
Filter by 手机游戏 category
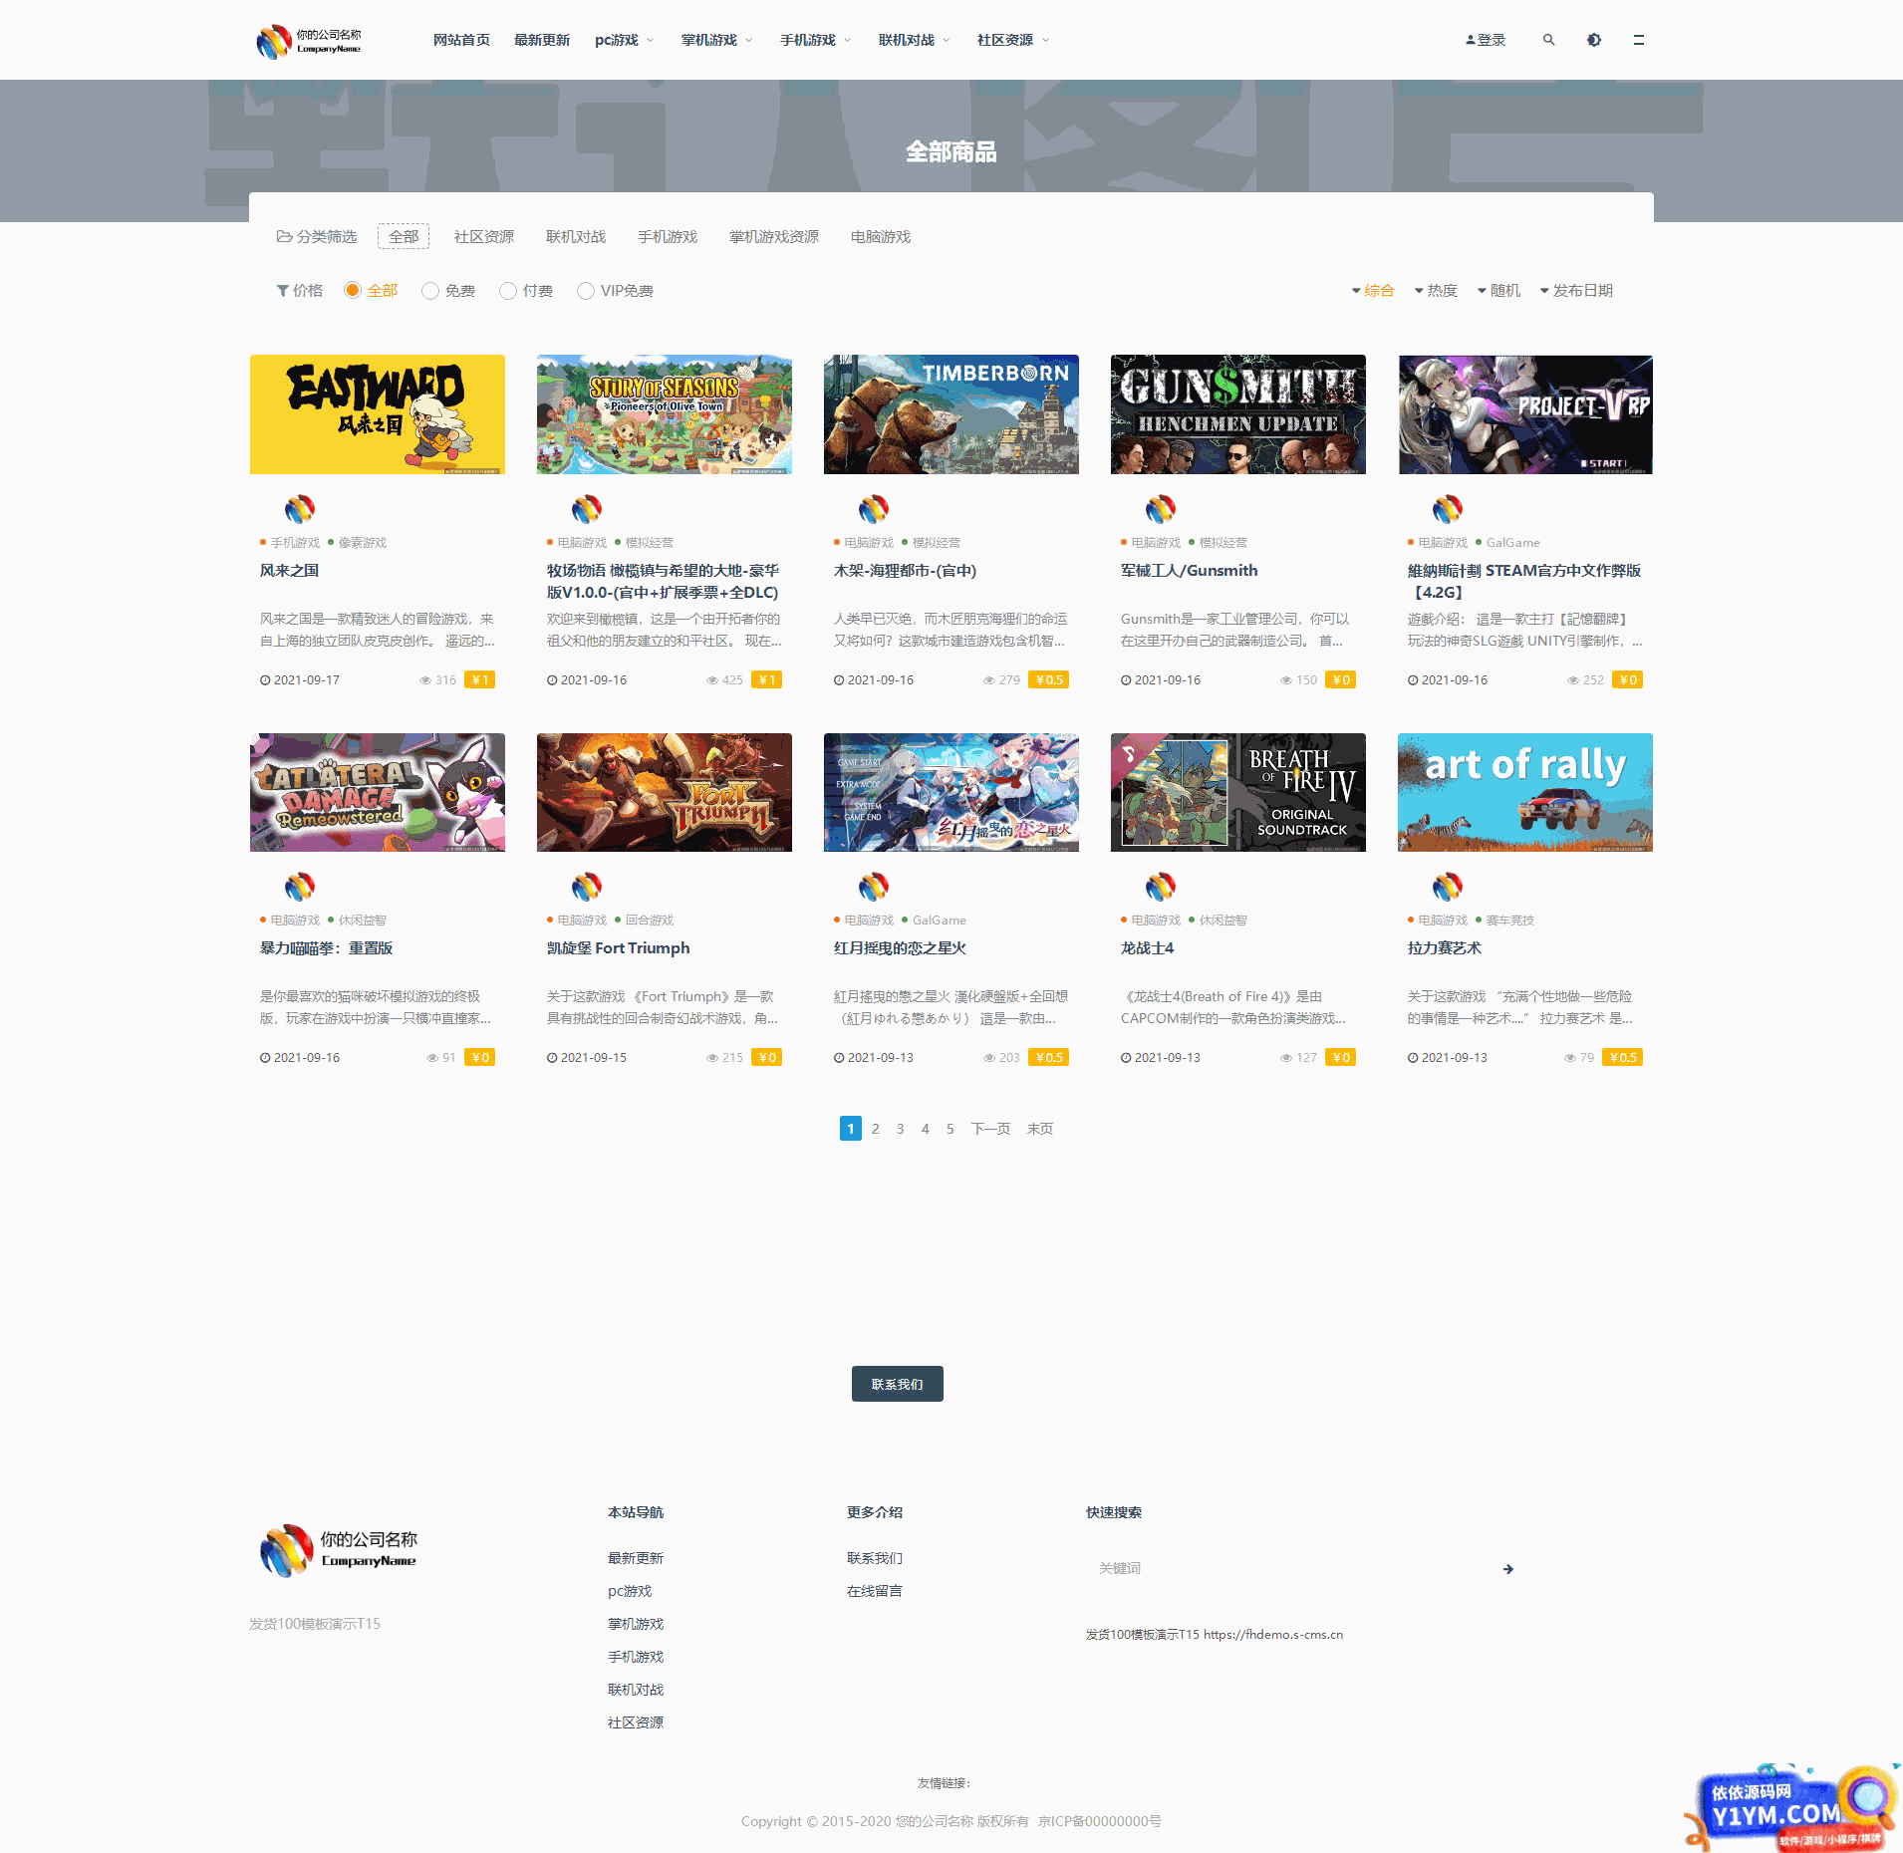pos(668,237)
